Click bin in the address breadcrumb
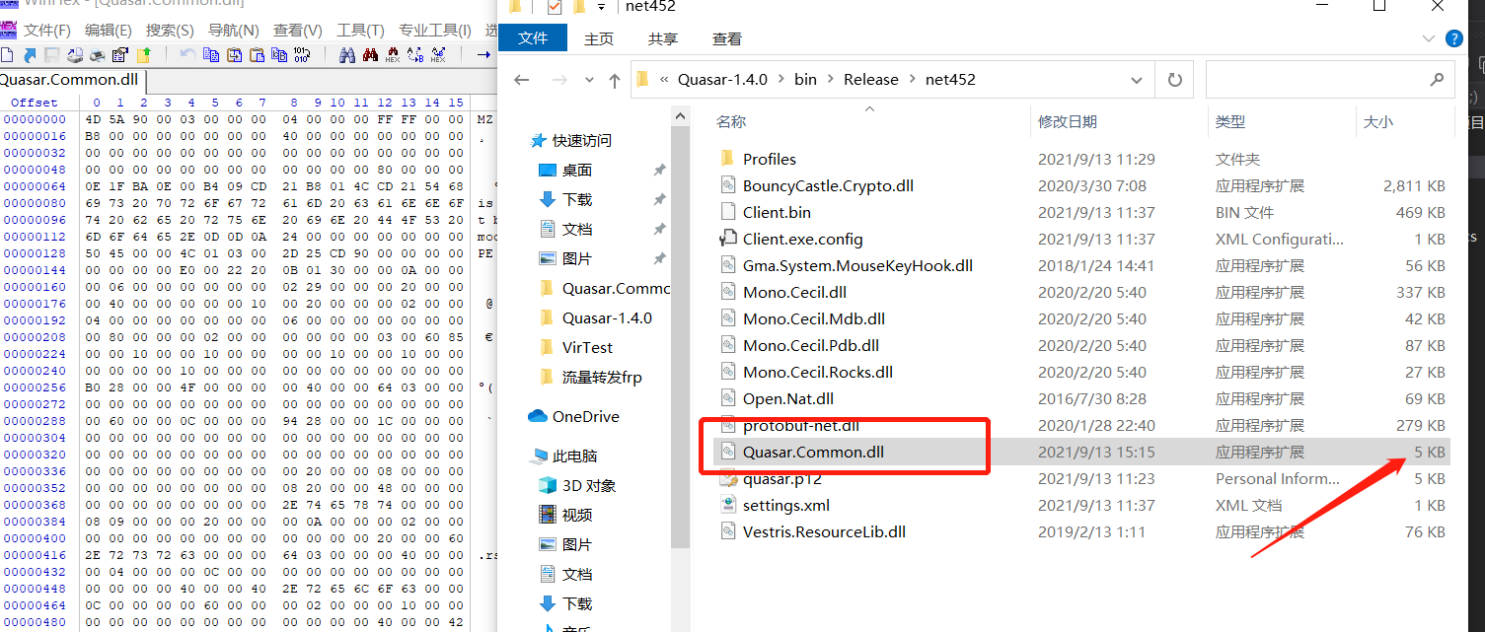This screenshot has height=632, width=1485. 806,80
